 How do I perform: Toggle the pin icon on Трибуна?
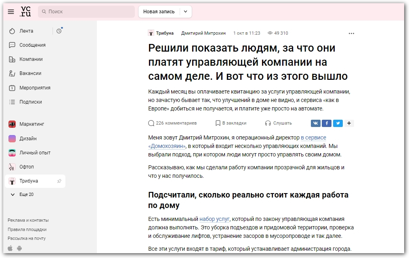tap(59, 181)
